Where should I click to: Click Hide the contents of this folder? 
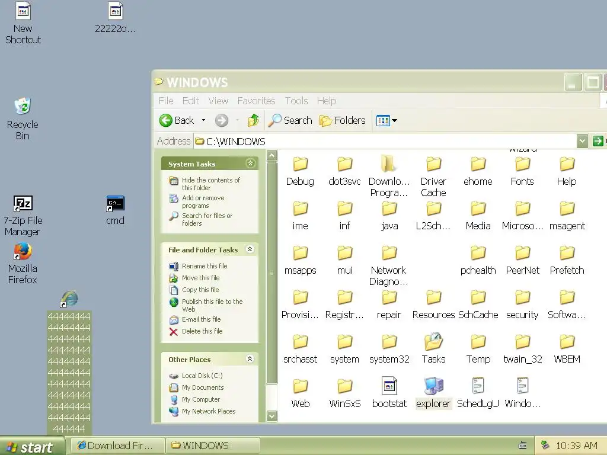click(211, 184)
